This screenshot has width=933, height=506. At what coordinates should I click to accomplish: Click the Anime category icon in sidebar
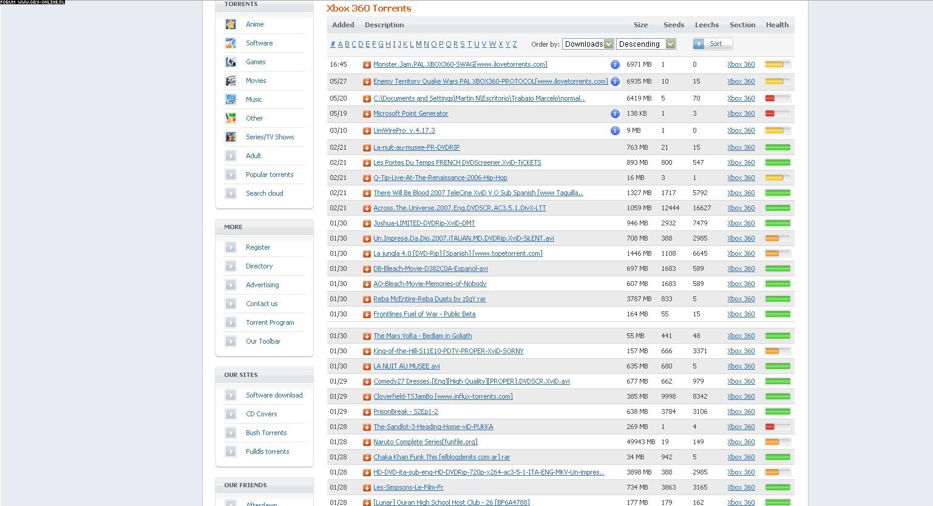coord(231,24)
